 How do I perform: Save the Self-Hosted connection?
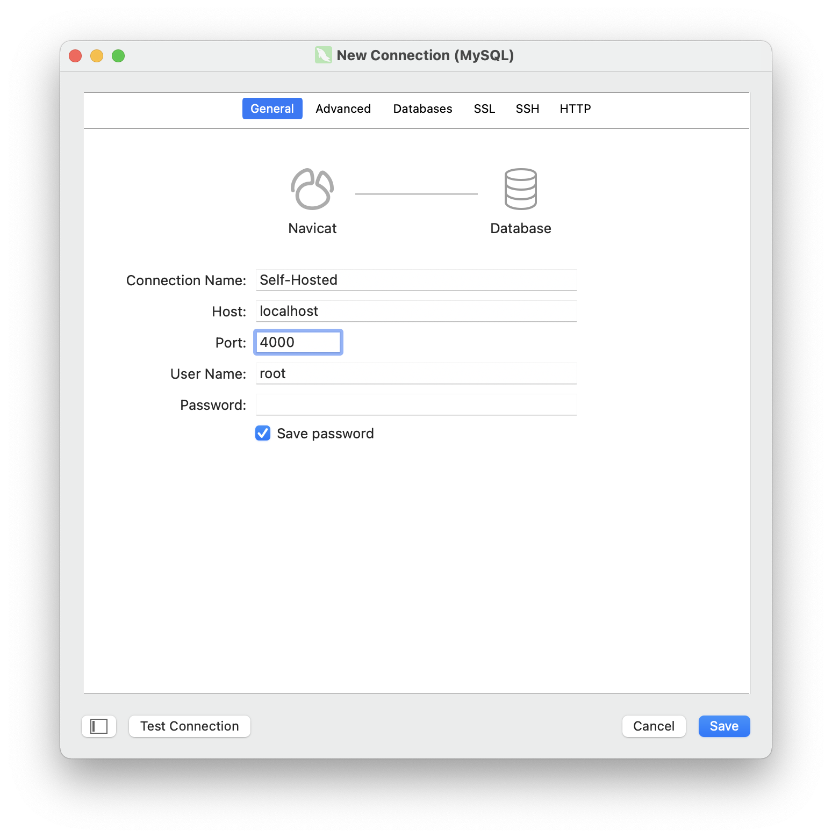pos(723,726)
